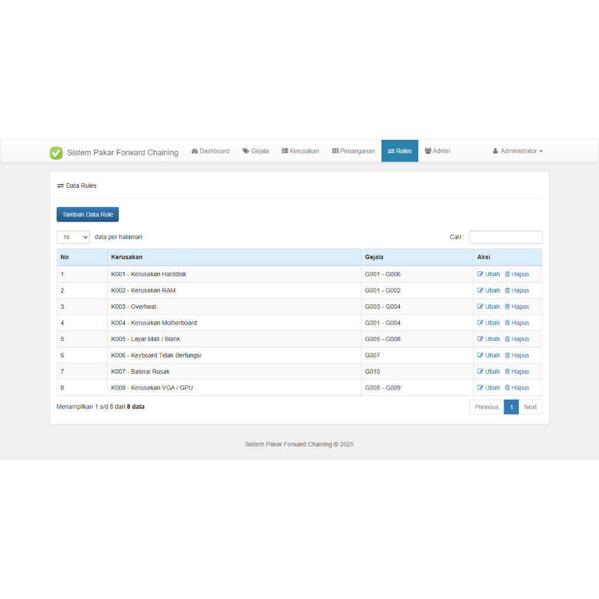Click Tambah Data Rule button
599x599 pixels.
88,214
